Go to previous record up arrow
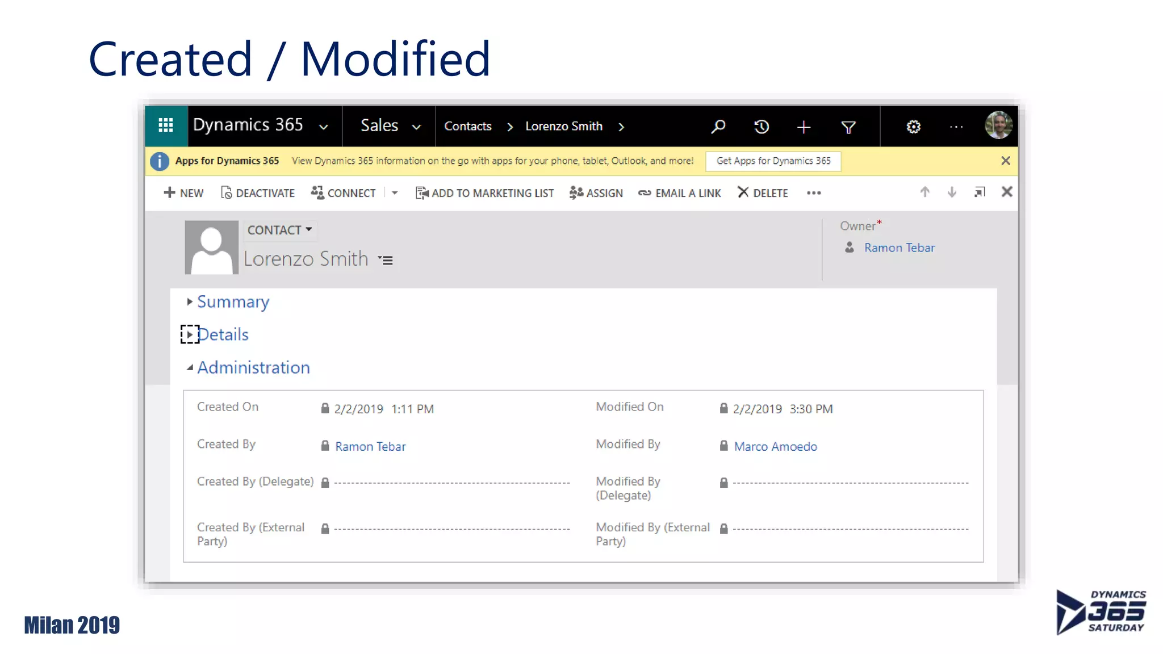This screenshot has height=654, width=1163. [x=924, y=192]
